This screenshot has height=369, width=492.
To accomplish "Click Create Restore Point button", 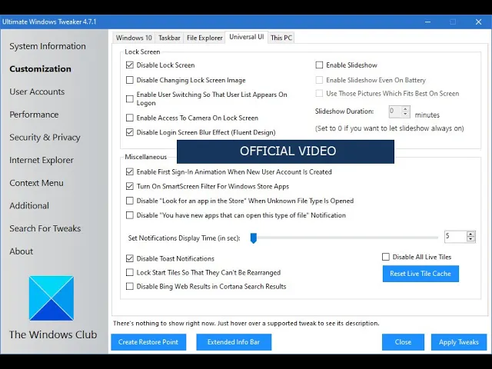I will point(148,342).
